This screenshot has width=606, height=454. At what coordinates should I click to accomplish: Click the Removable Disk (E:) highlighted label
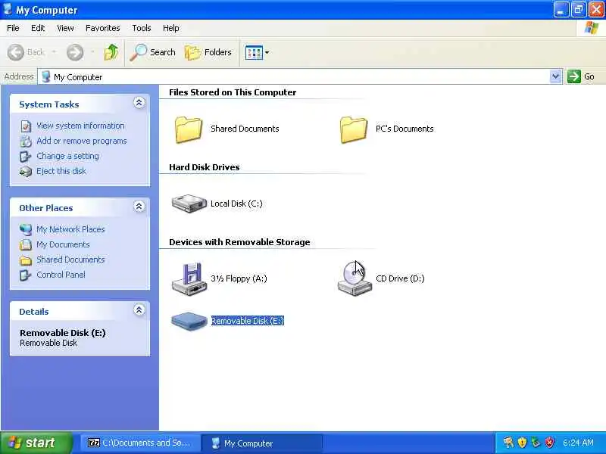(x=248, y=321)
